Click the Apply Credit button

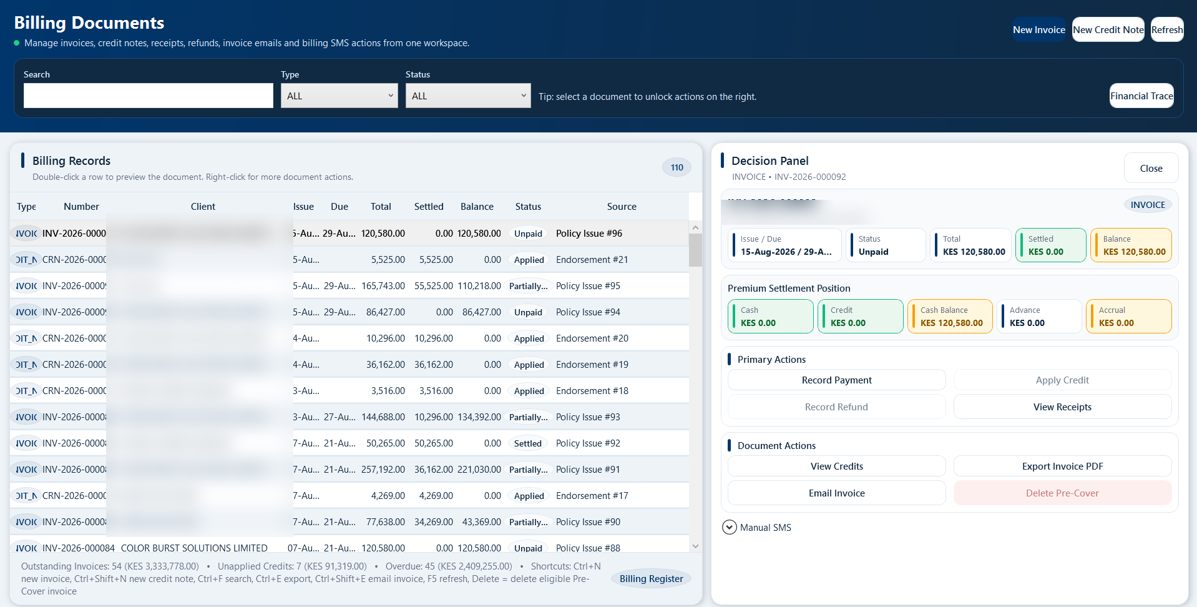[x=1062, y=380]
